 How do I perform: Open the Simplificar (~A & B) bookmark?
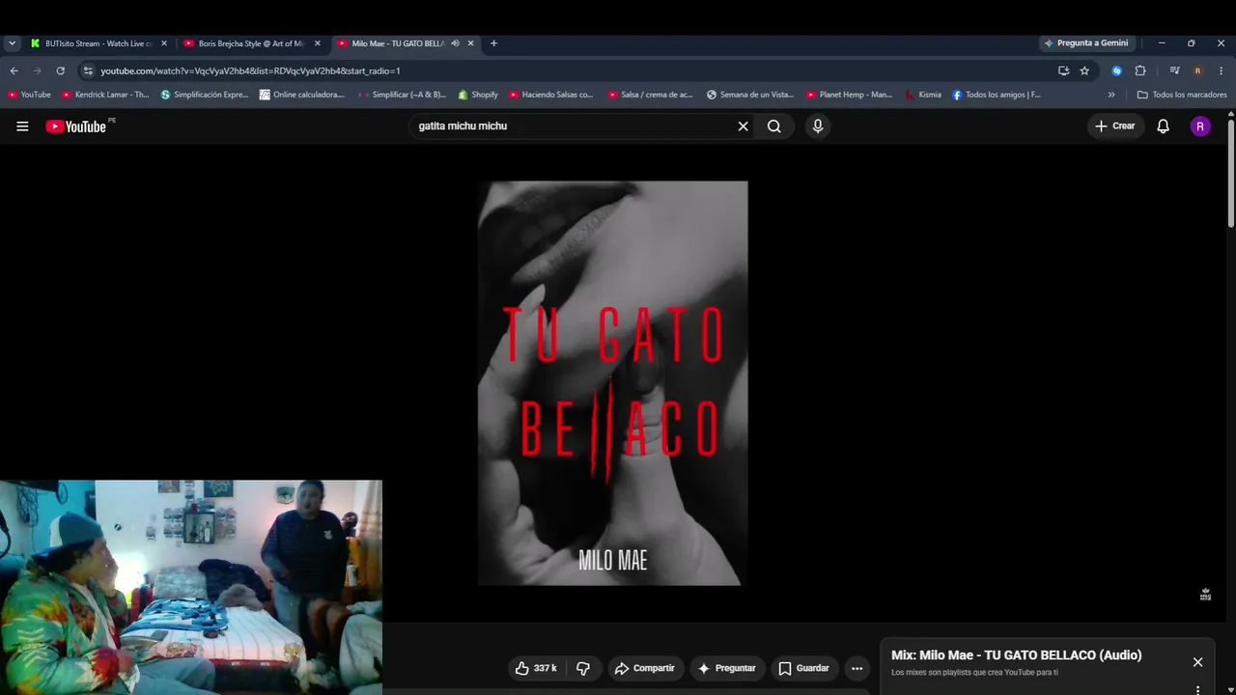click(x=402, y=95)
